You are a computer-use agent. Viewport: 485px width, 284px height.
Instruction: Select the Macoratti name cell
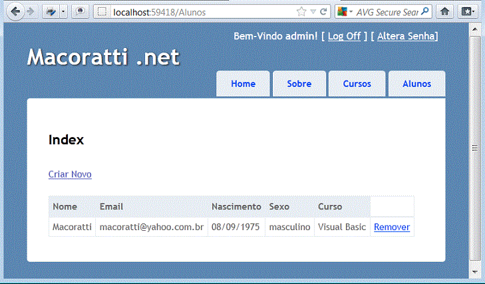coord(72,227)
